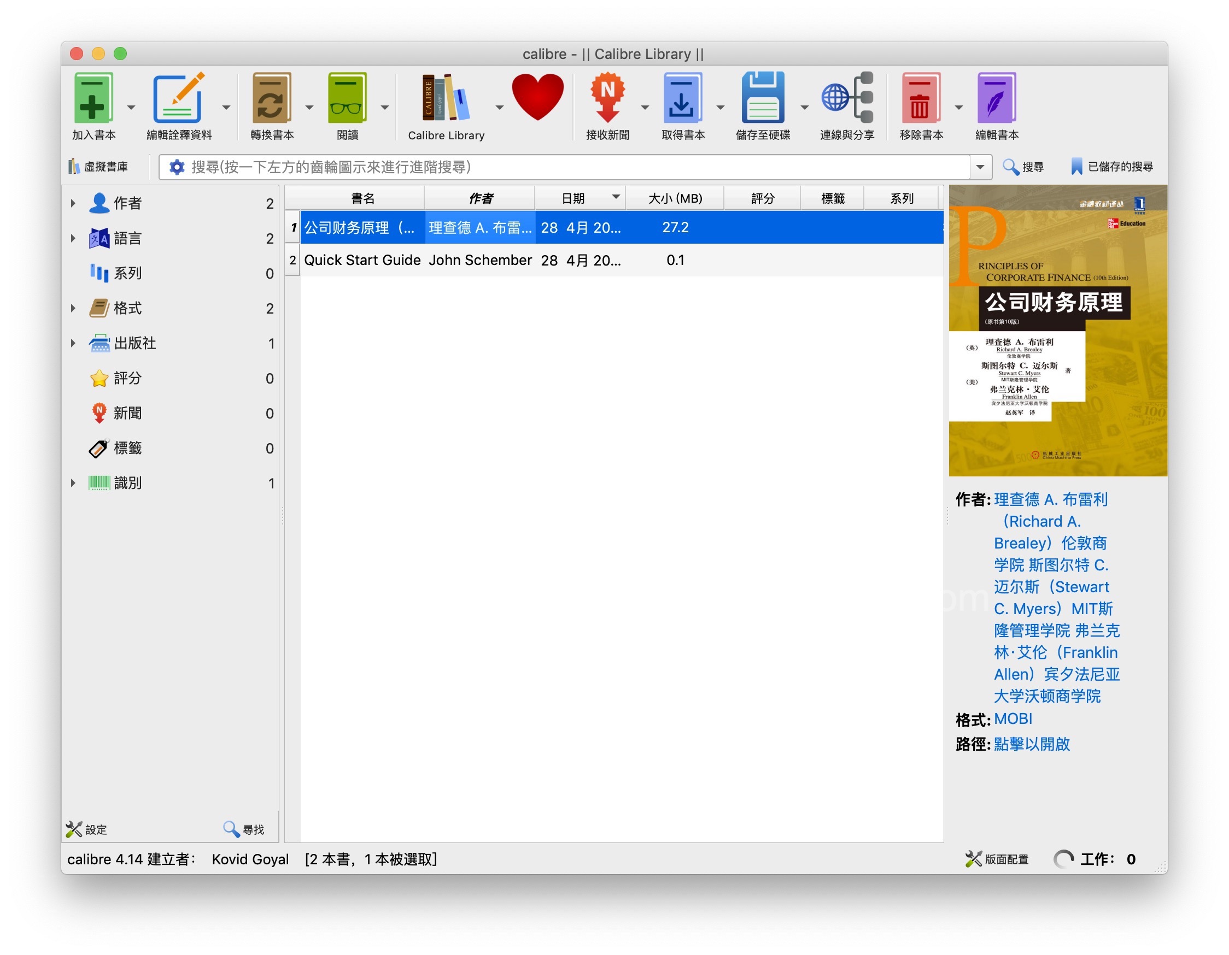Image resolution: width=1229 pixels, height=955 pixels.
Task: Click the 27.2 size cell
Action: (675, 227)
